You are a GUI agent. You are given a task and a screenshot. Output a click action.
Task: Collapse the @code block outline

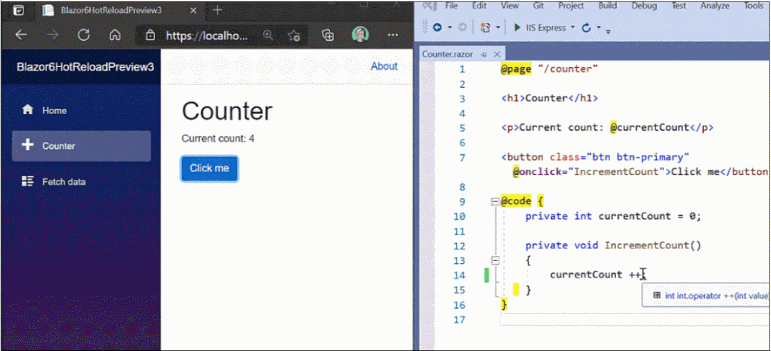pos(495,202)
